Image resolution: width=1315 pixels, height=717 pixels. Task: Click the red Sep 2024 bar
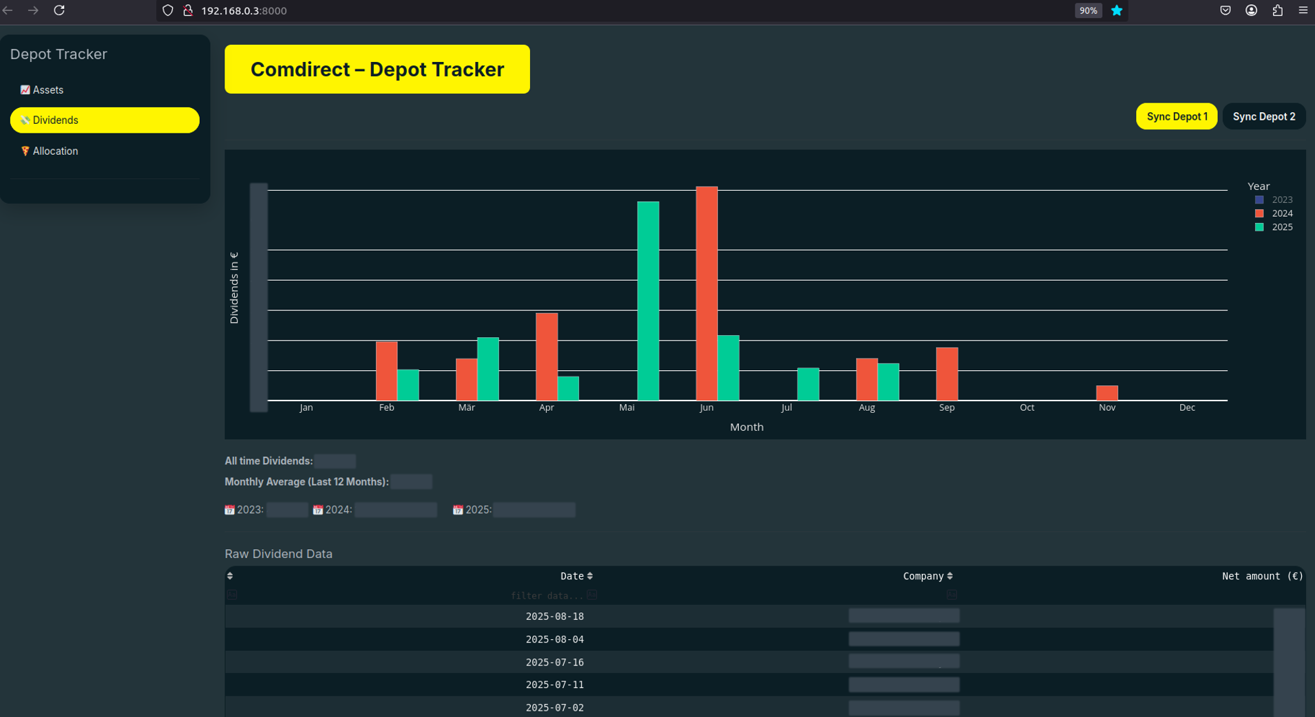coord(947,374)
